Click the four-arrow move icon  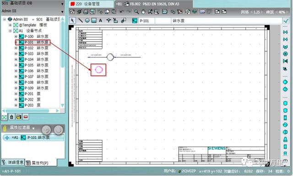188,12
